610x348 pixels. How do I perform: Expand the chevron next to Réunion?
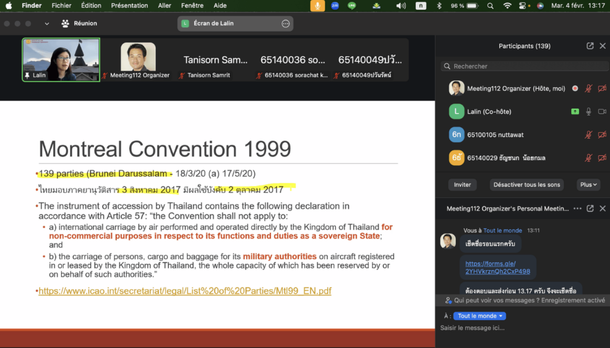point(46,24)
